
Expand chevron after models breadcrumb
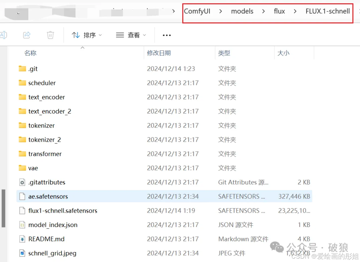click(263, 11)
